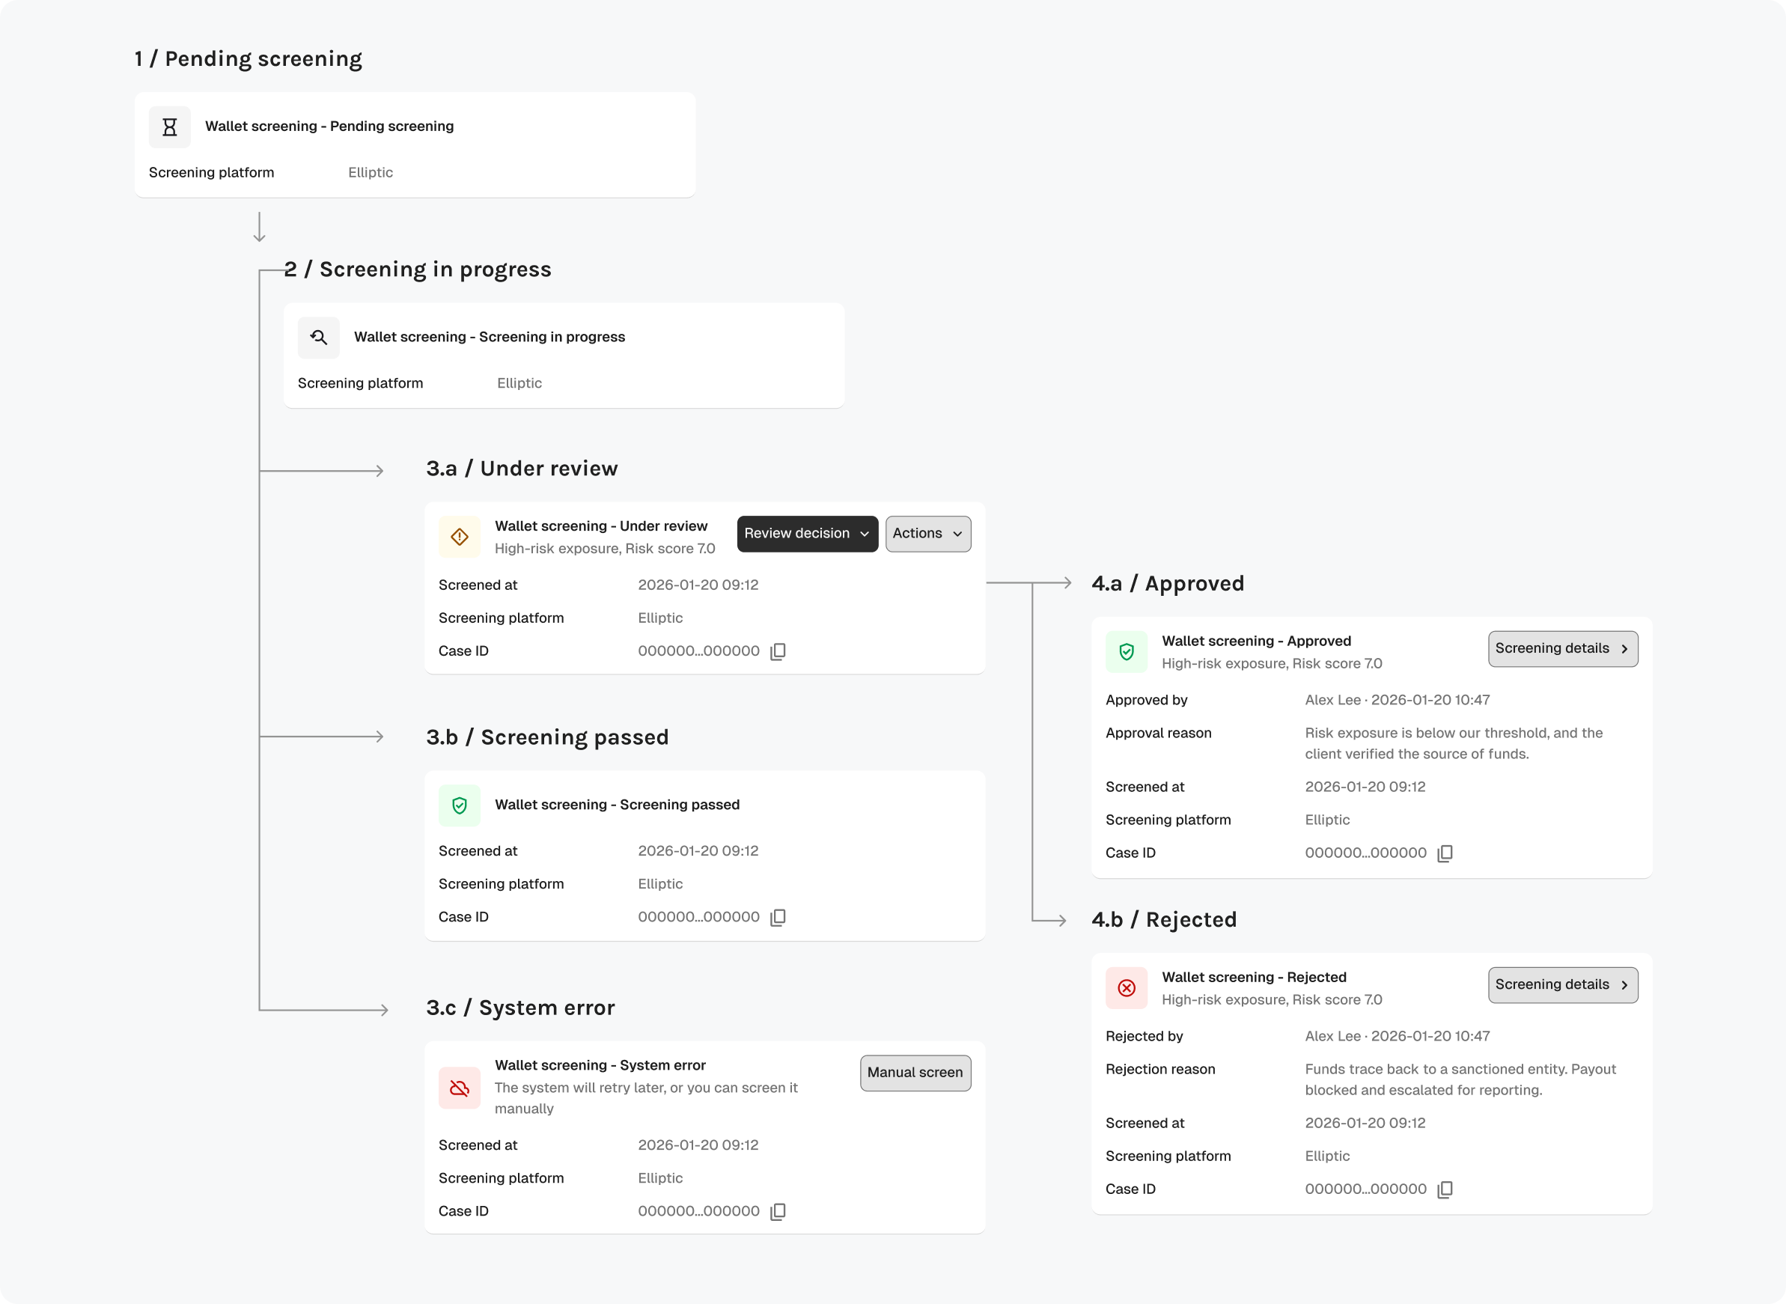This screenshot has height=1304, width=1786.
Task: Click the Manual screen button
Action: pos(915,1073)
